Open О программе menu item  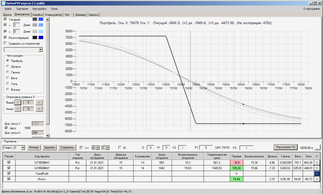tap(311, 9)
